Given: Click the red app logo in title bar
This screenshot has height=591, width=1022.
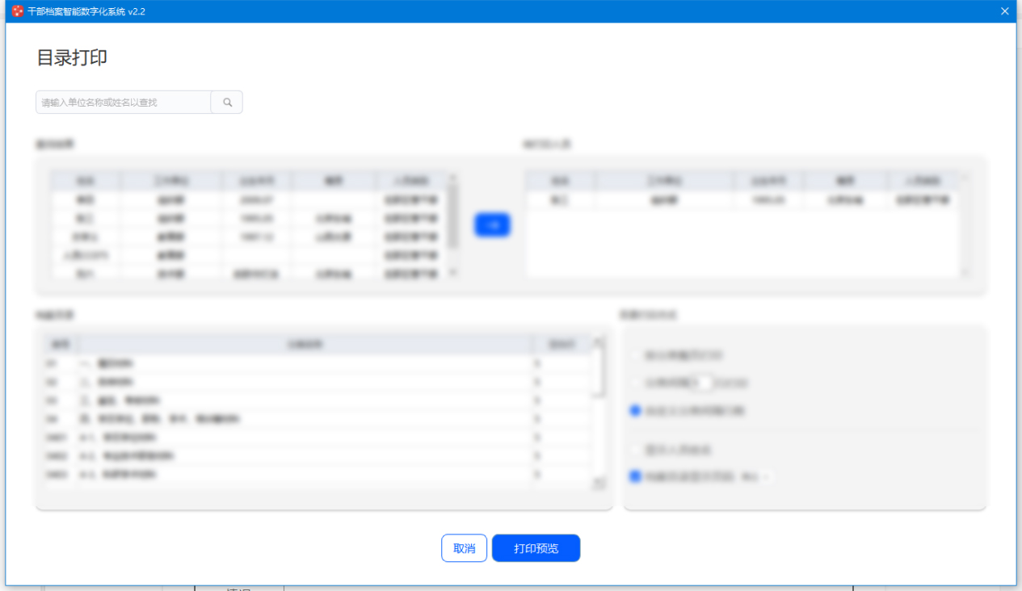Looking at the screenshot, I should 17,11.
